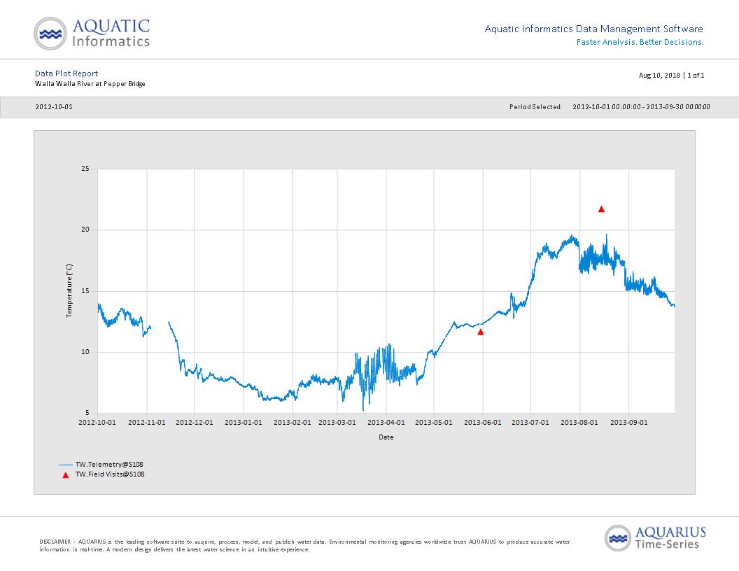Click the AQUARIUS Time-Series wordmark text
Viewport: 739px width, 571px height.
pyautogui.click(x=670, y=538)
